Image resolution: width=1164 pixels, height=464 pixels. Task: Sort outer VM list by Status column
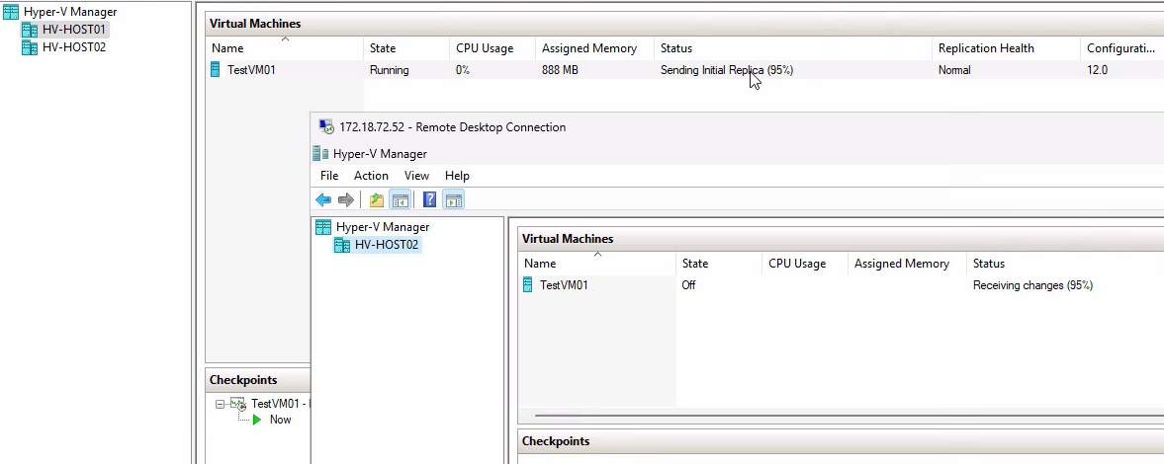[792, 48]
